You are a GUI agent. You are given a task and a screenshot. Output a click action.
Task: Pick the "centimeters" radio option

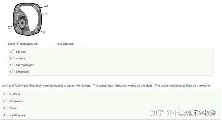(8, 115)
